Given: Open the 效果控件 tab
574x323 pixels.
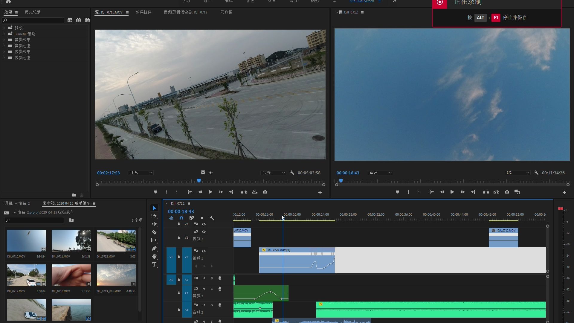Looking at the screenshot, I should 143,12.
